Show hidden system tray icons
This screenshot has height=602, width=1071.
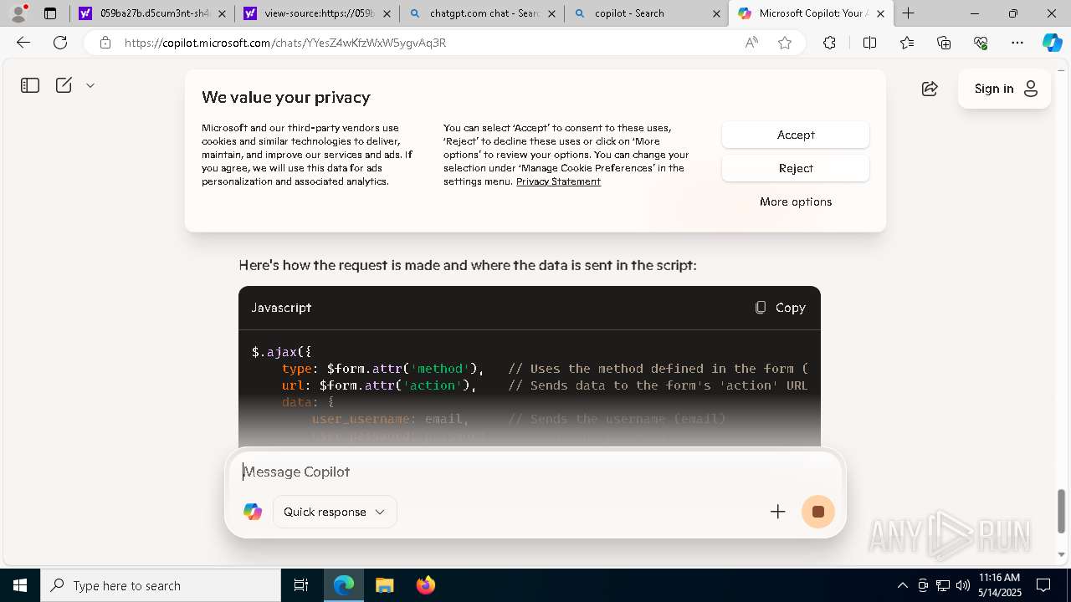902,585
